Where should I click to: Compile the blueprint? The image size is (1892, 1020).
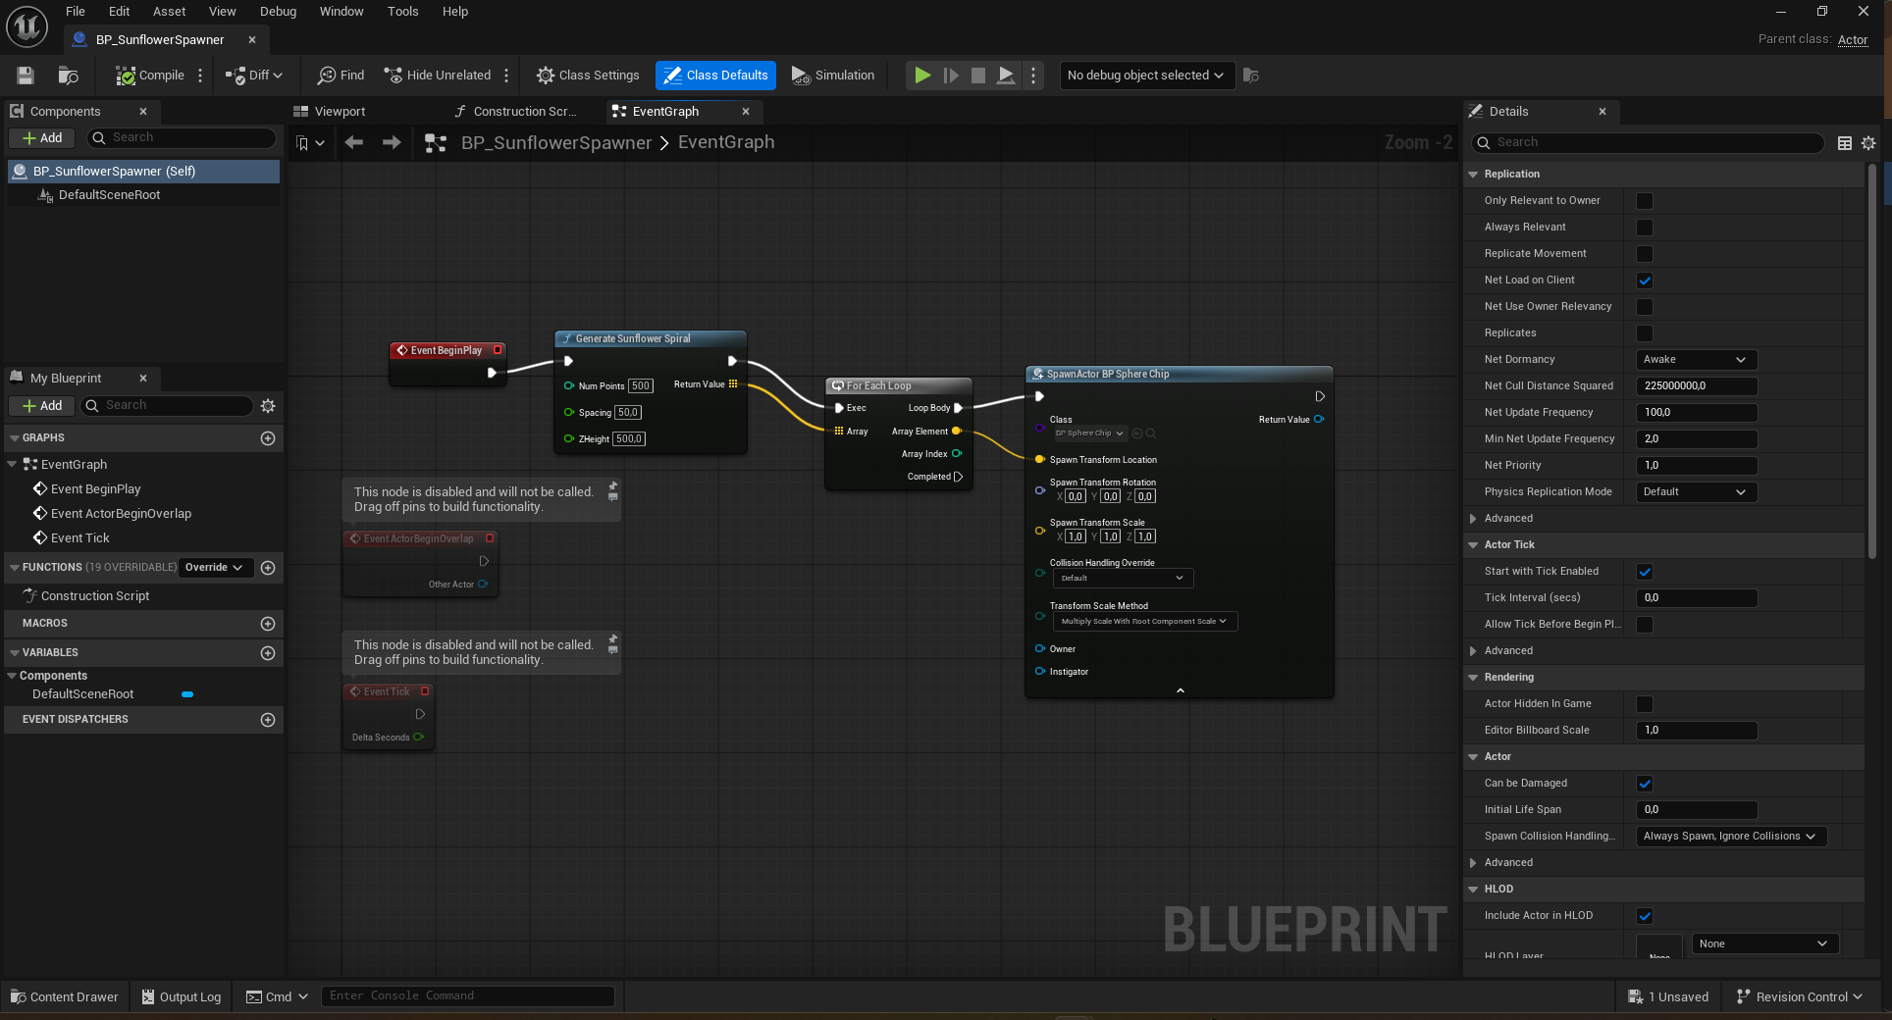(x=150, y=76)
